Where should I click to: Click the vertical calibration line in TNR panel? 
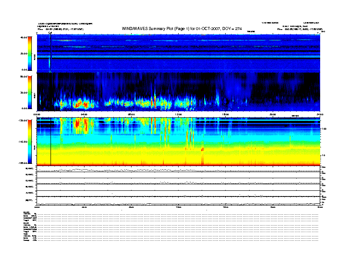(x=51, y=142)
